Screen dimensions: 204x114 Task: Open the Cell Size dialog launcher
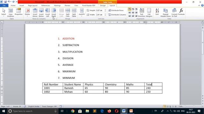click(x=126, y=19)
